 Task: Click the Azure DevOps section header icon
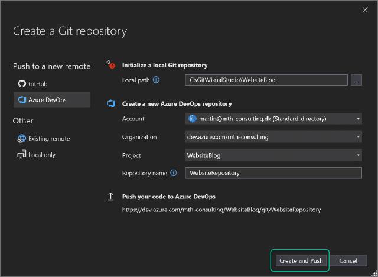[110, 103]
